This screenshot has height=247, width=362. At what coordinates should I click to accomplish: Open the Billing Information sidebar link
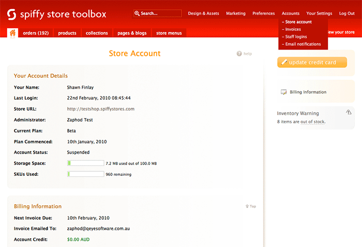[x=308, y=92]
